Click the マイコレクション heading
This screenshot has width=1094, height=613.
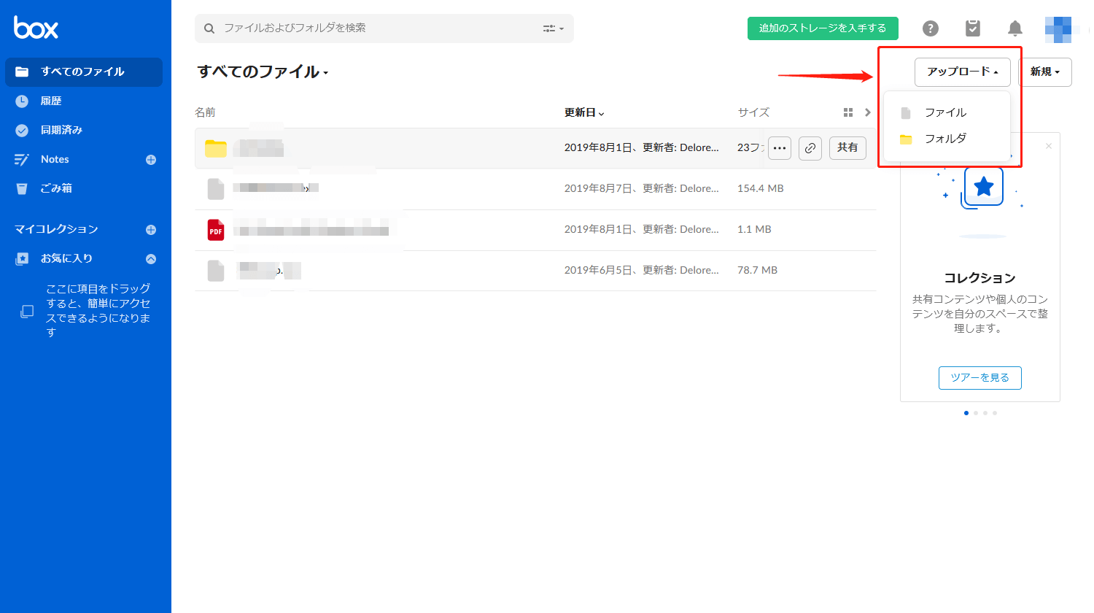(x=56, y=230)
